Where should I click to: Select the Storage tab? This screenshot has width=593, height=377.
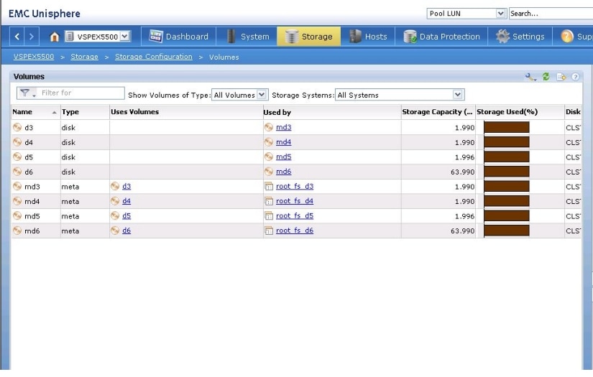309,37
